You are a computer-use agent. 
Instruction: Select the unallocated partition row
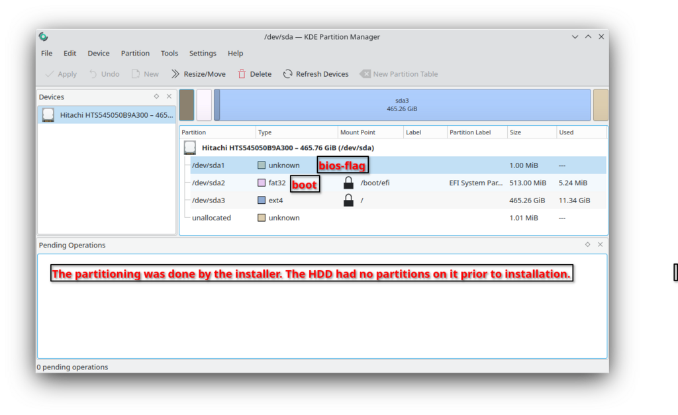tap(398, 218)
